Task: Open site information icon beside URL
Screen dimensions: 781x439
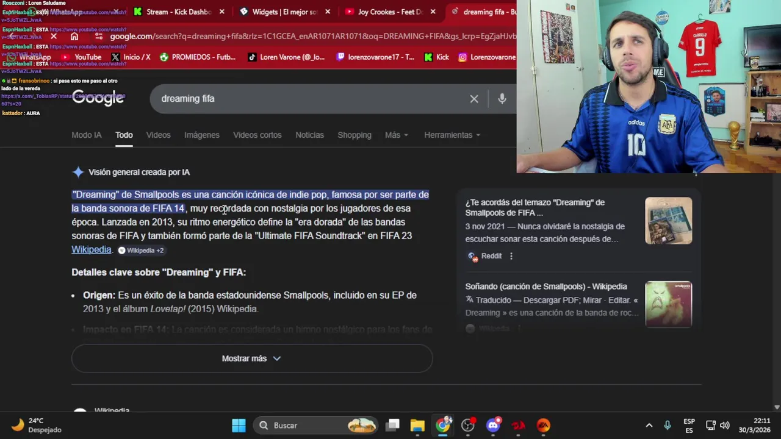Action: (x=99, y=36)
